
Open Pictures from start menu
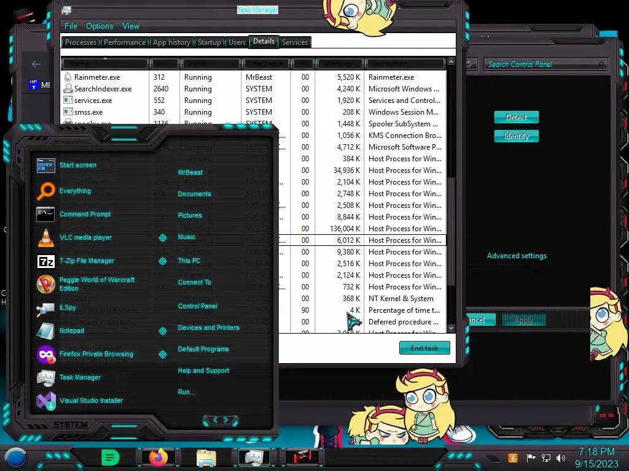click(x=190, y=215)
